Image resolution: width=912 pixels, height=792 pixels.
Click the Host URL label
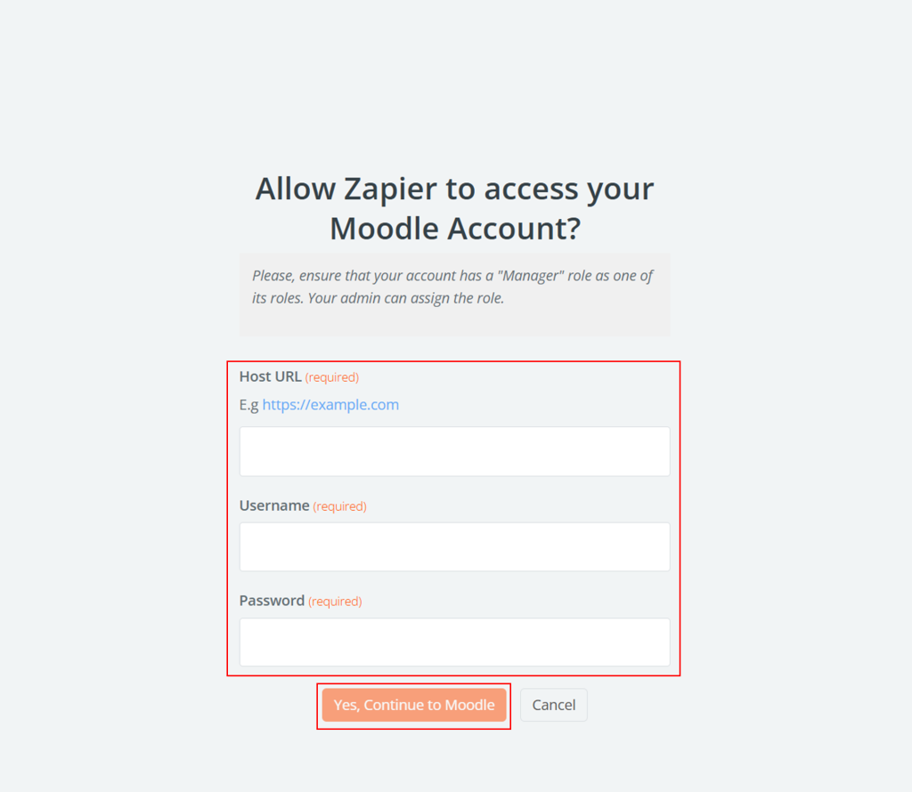point(270,376)
